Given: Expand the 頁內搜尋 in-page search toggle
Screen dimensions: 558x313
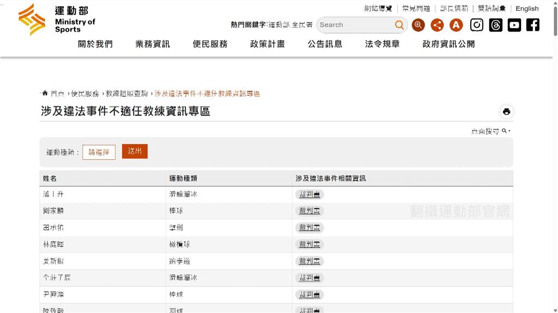Looking at the screenshot, I should 491,132.
